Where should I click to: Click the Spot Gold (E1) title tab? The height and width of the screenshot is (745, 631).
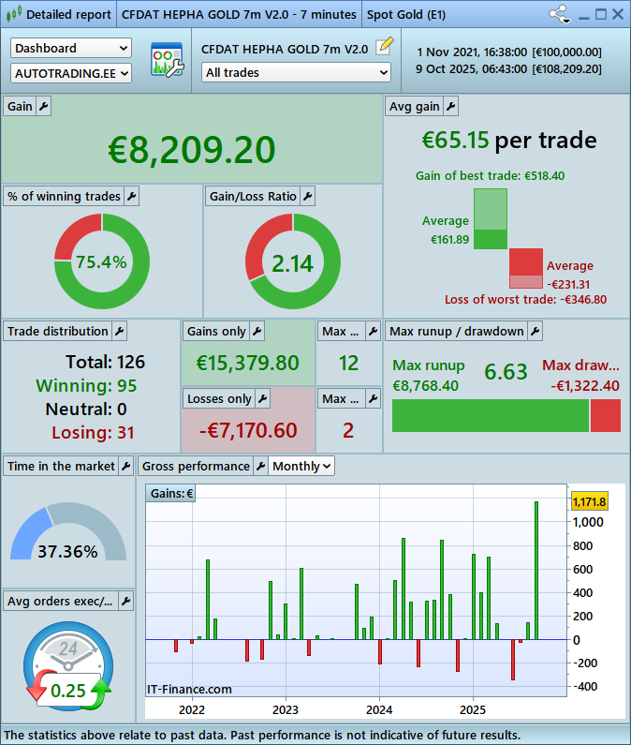[404, 14]
